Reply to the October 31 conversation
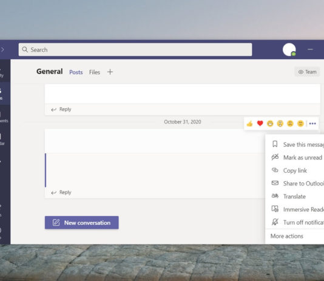This screenshot has height=281, width=324. coord(61,192)
